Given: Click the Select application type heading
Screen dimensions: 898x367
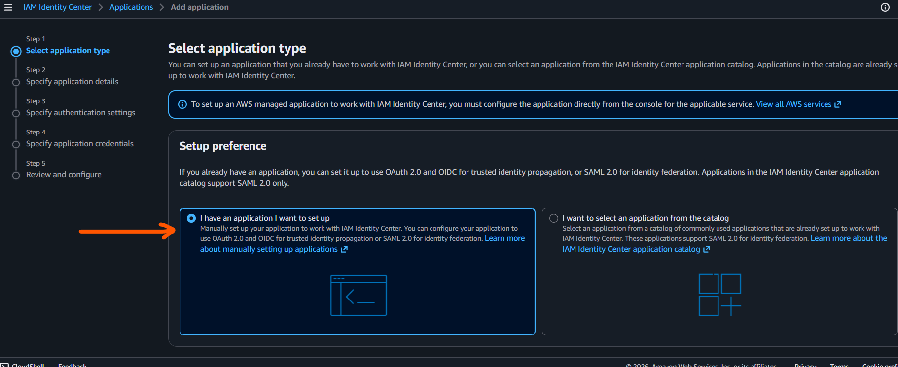Looking at the screenshot, I should [x=237, y=48].
